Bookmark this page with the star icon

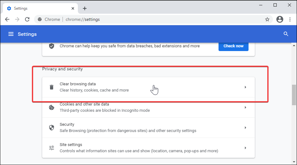click(x=267, y=19)
